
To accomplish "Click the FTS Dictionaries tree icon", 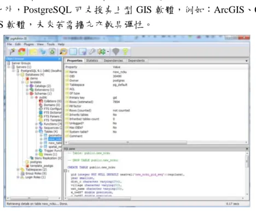I will [x=41, y=112].
